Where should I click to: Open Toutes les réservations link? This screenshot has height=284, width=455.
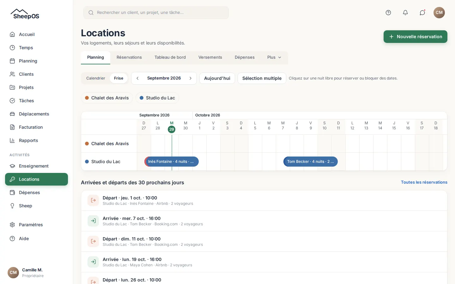pos(424,182)
